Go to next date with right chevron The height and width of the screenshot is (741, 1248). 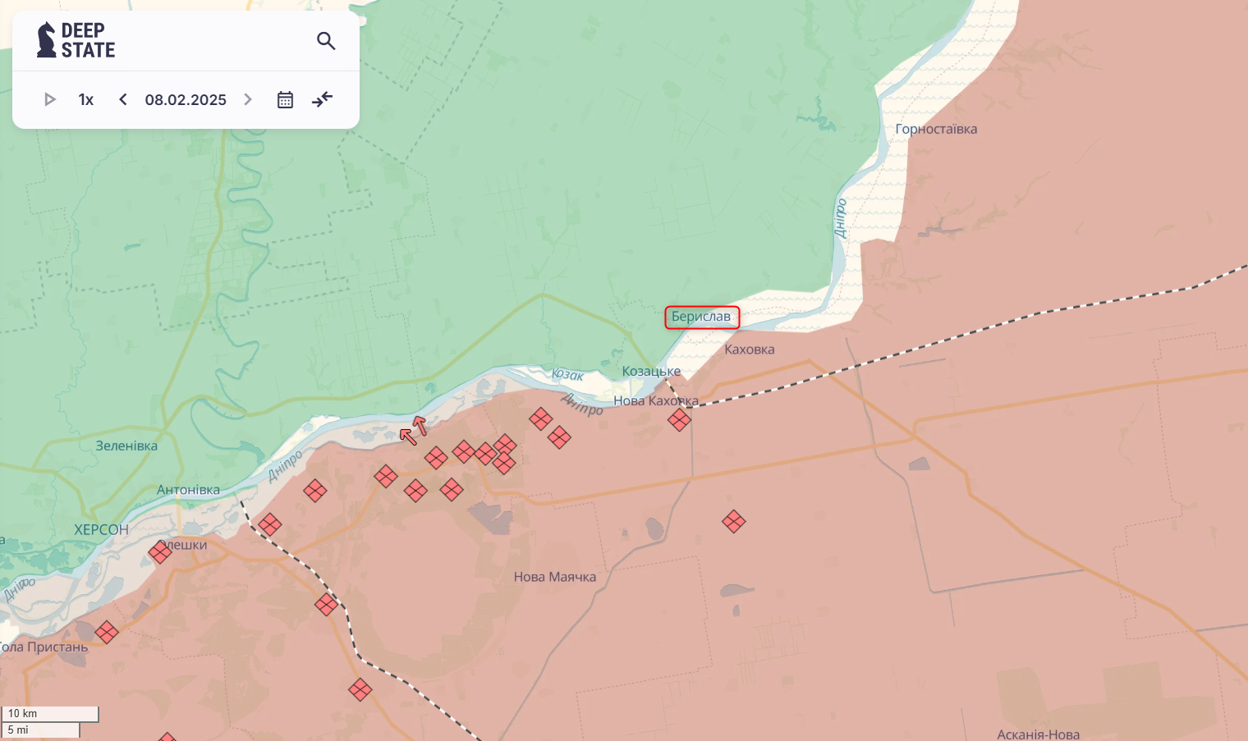point(248,99)
